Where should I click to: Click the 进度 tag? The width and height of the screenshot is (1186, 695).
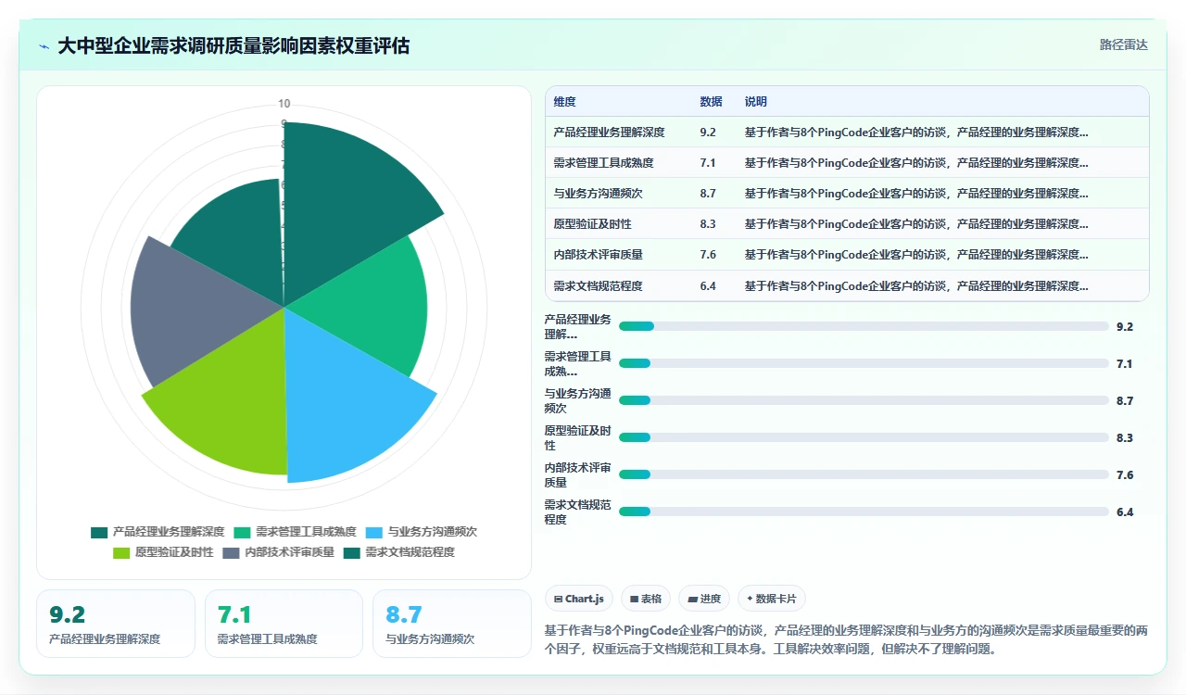click(704, 599)
